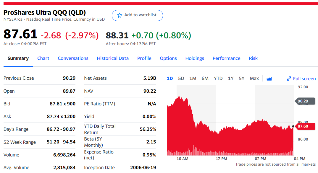Click the -2.68 price change value
Screen dimensions: 318x173
click(x=51, y=35)
